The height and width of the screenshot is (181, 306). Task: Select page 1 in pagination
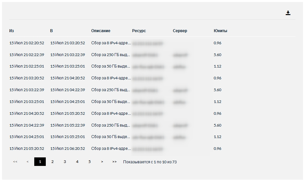pyautogui.click(x=40, y=162)
